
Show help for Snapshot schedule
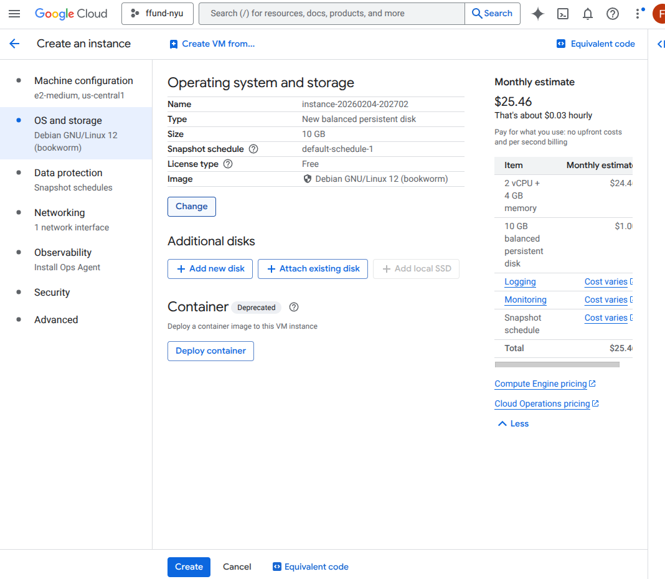pyautogui.click(x=253, y=149)
